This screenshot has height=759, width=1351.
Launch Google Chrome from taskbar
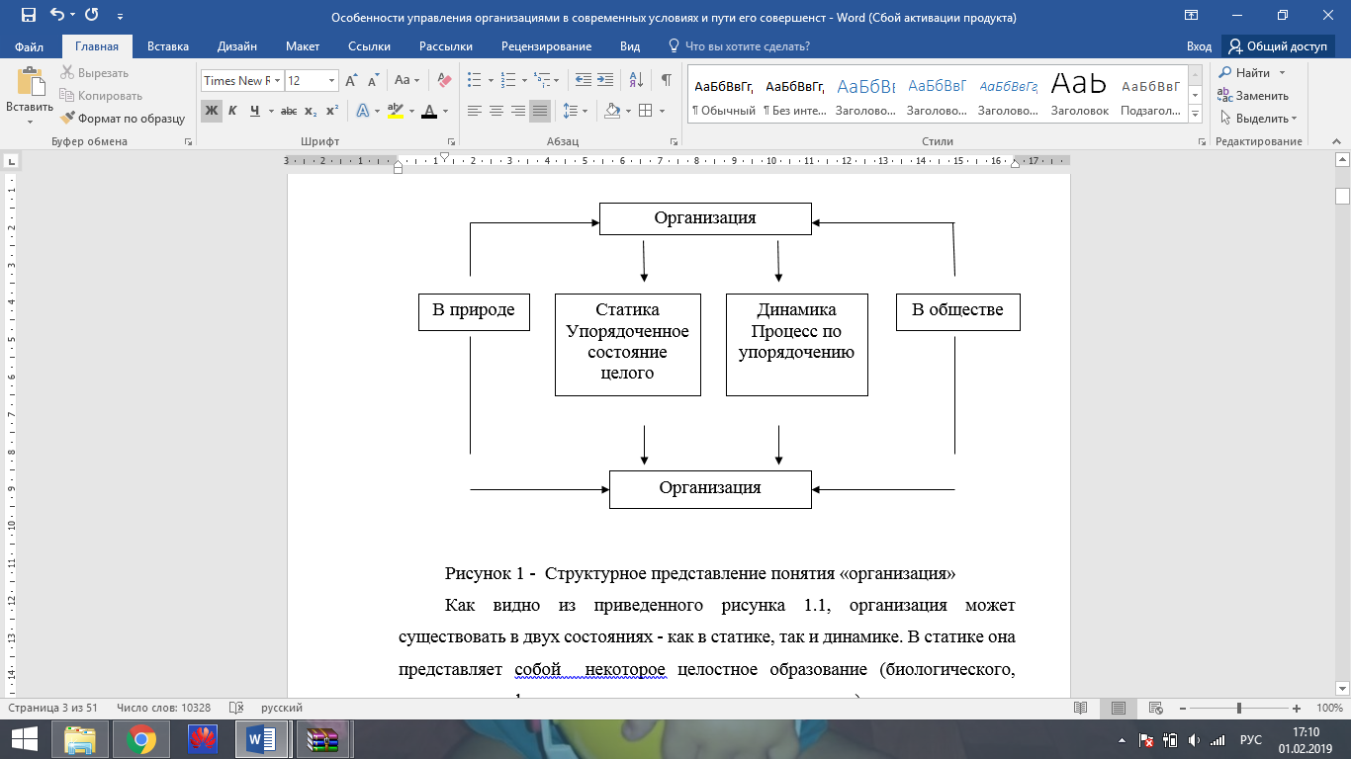click(141, 739)
